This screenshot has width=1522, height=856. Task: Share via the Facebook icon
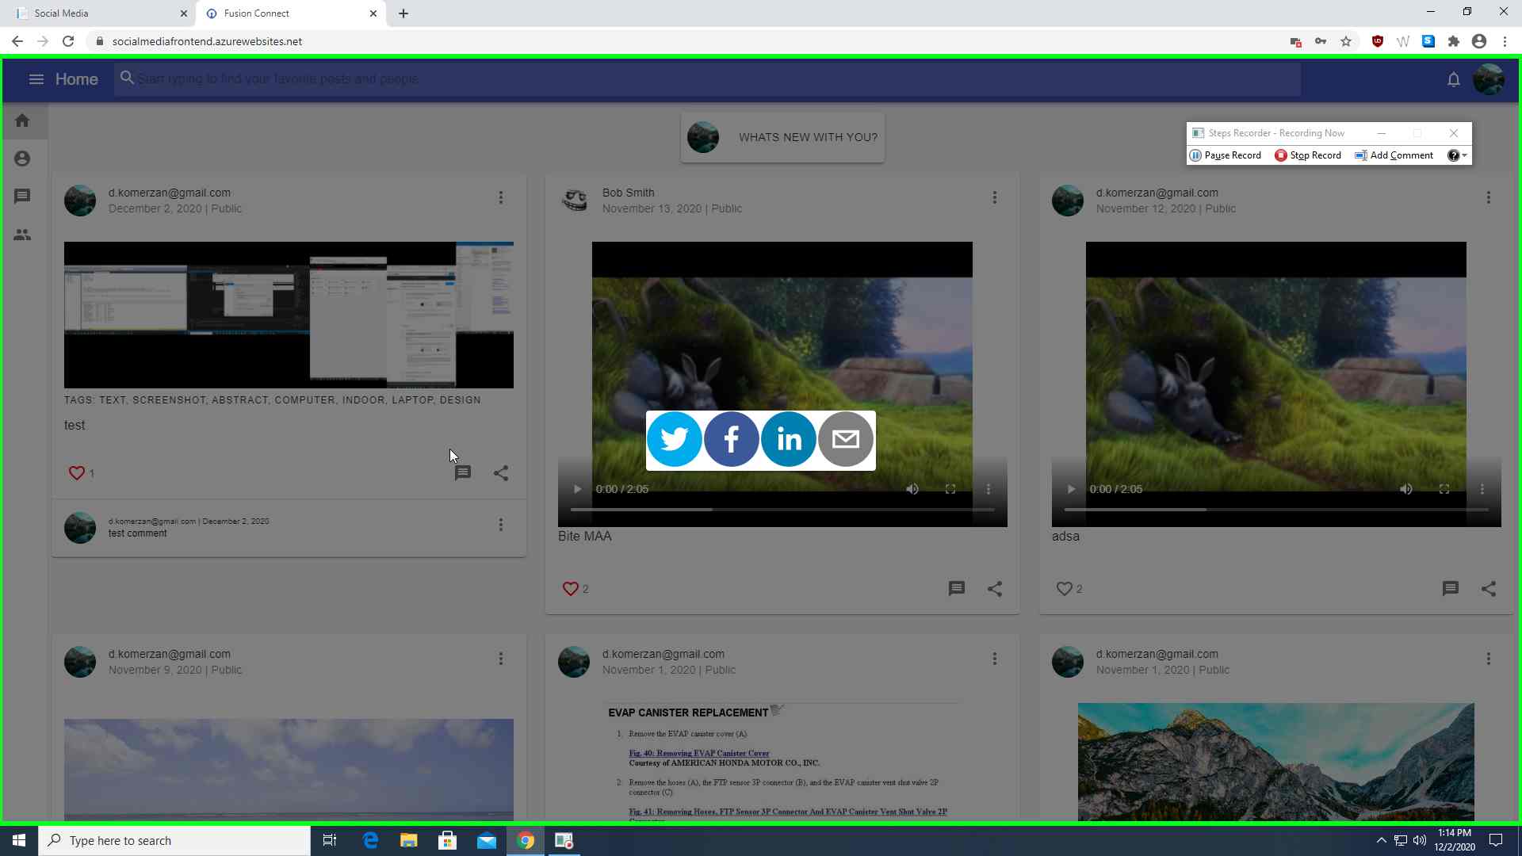pos(732,439)
